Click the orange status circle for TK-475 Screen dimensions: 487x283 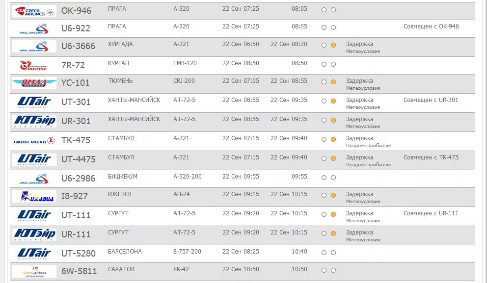[x=333, y=139]
